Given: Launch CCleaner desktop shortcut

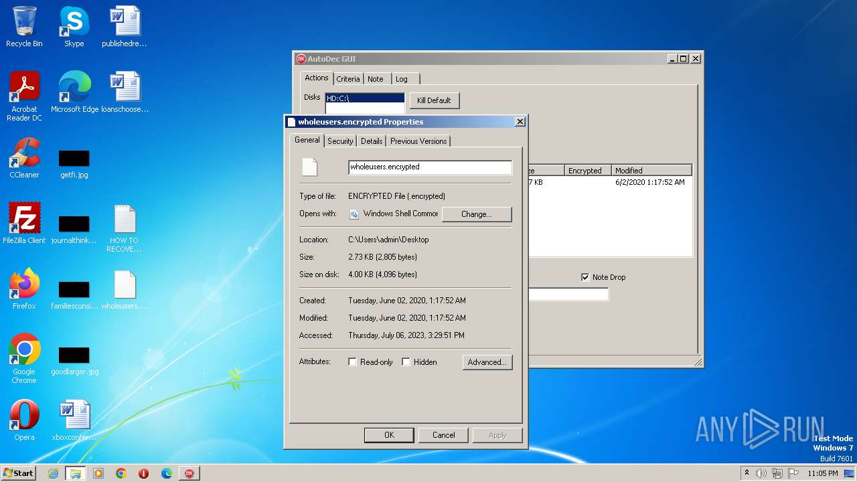Looking at the screenshot, I should pyautogui.click(x=24, y=158).
